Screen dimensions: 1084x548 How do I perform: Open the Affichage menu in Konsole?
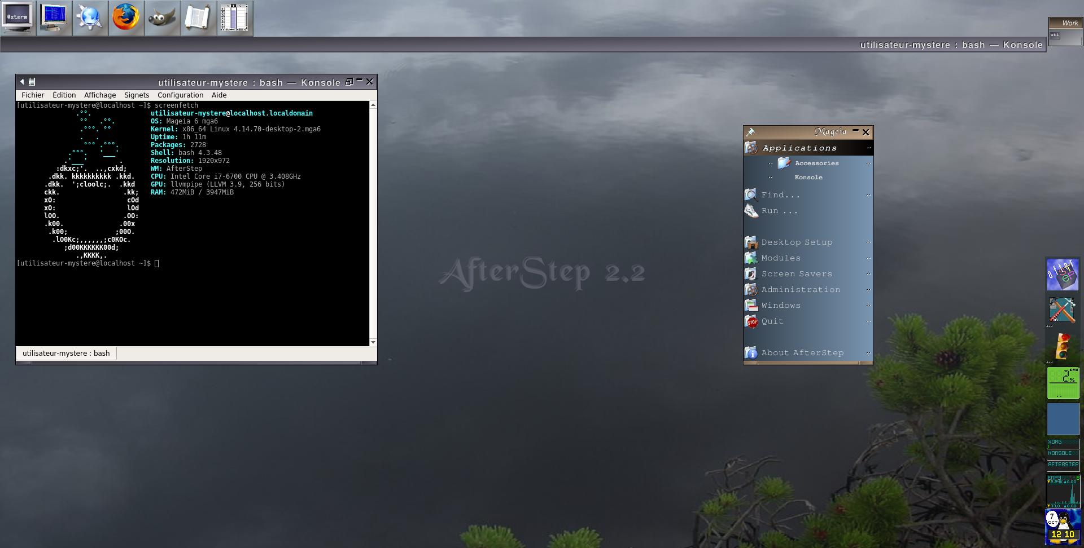point(100,95)
